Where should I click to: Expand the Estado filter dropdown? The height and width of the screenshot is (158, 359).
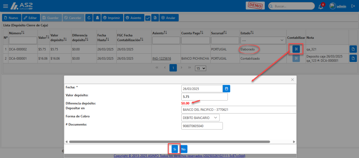263,40
